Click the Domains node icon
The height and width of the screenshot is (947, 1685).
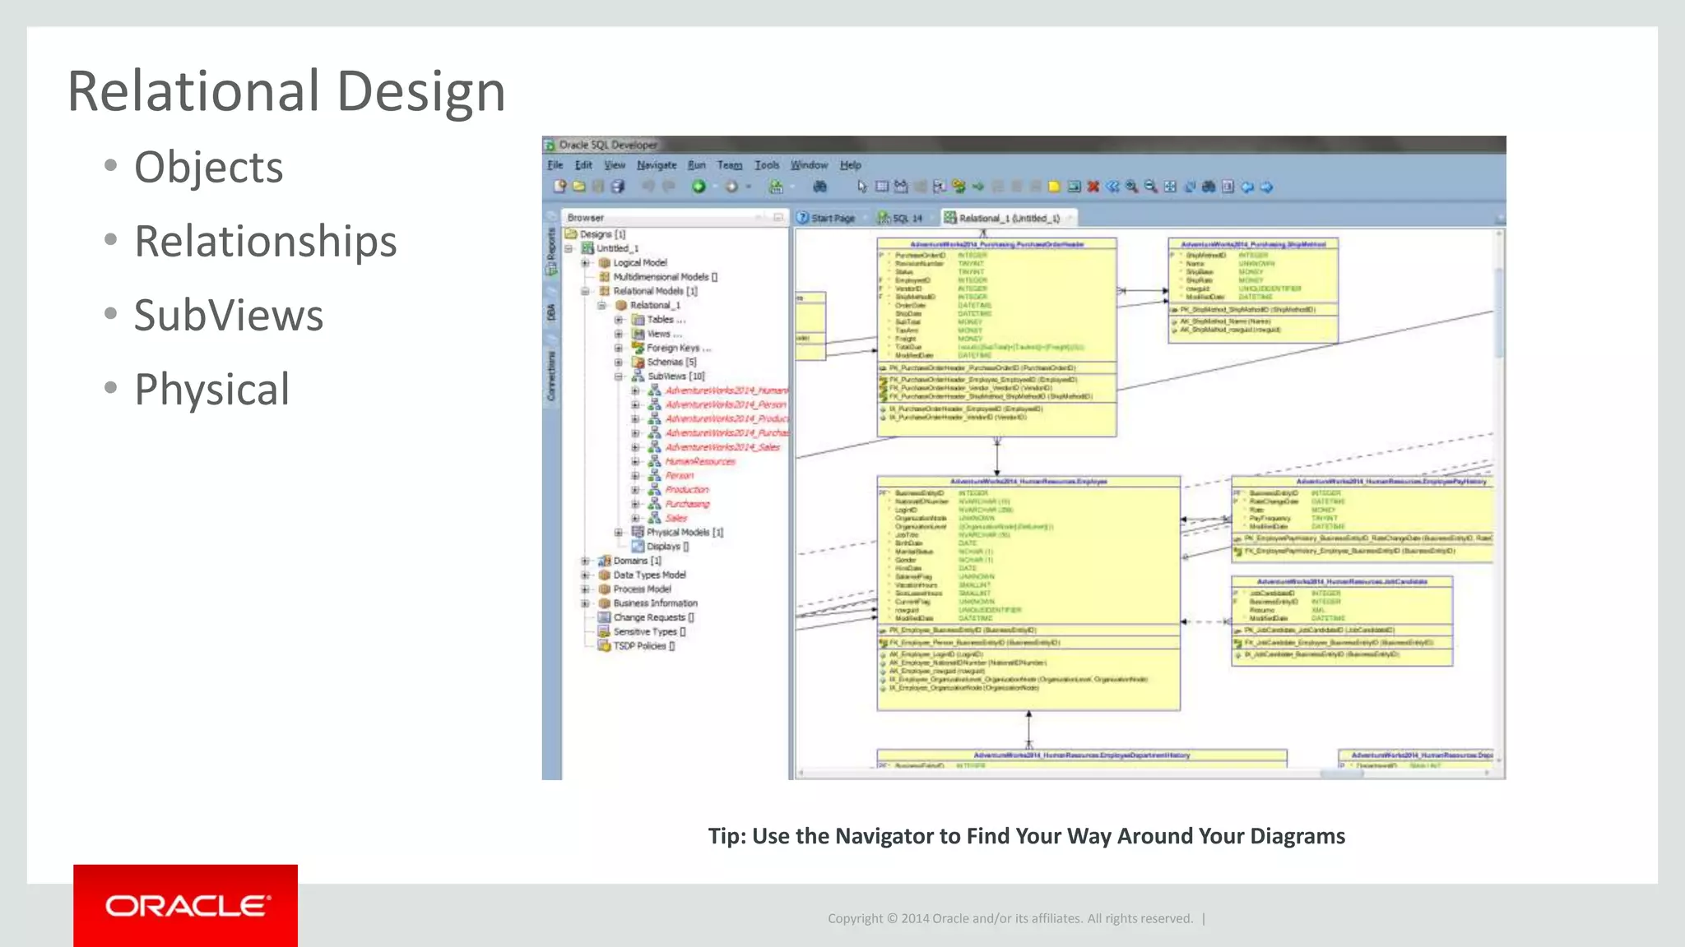(604, 561)
